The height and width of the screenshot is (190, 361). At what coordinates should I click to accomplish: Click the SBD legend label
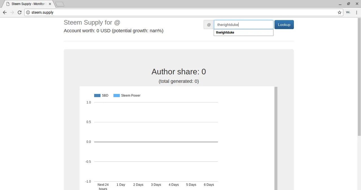(105, 95)
